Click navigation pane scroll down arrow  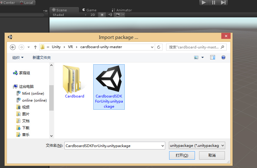tap(52, 136)
